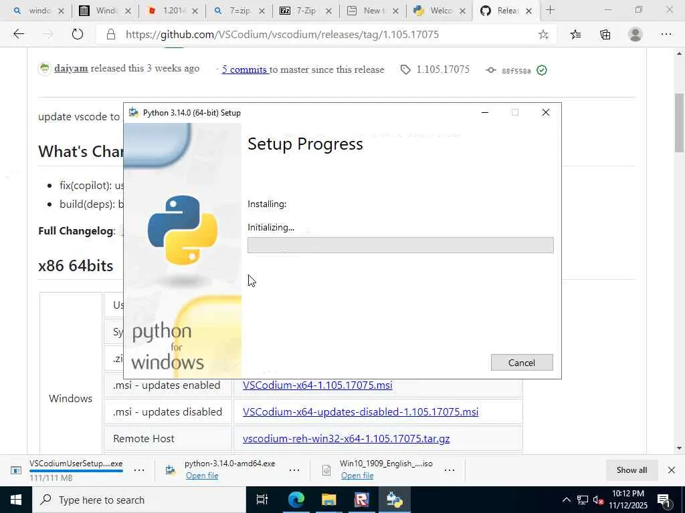
Task: Open options for Win10_1909 iso download
Action: [449, 470]
